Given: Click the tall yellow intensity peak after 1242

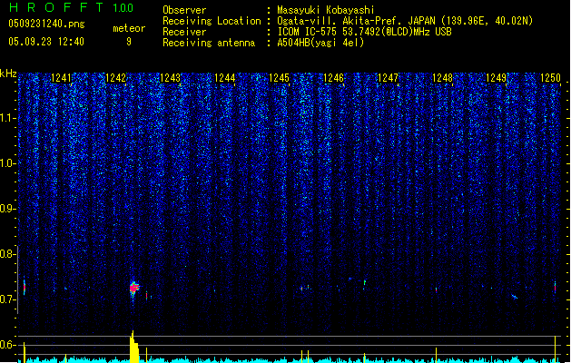Looking at the screenshot, I should click(134, 347).
